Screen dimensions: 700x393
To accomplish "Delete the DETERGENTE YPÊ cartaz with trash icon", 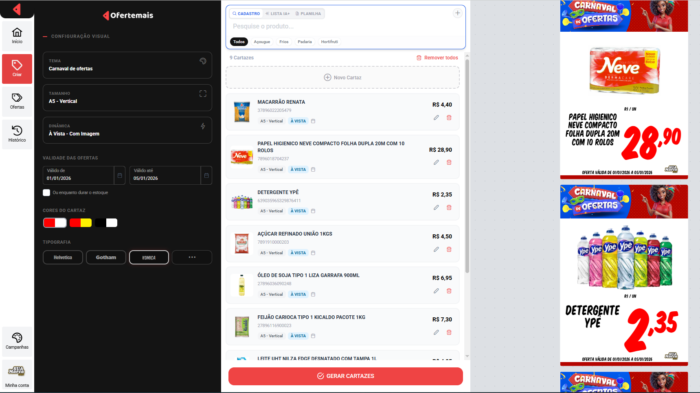I will coord(449,207).
